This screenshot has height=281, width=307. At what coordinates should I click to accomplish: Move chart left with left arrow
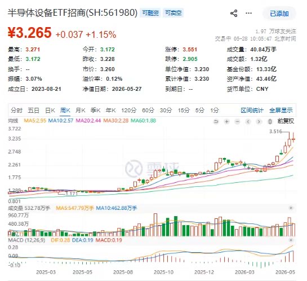click(x=248, y=121)
